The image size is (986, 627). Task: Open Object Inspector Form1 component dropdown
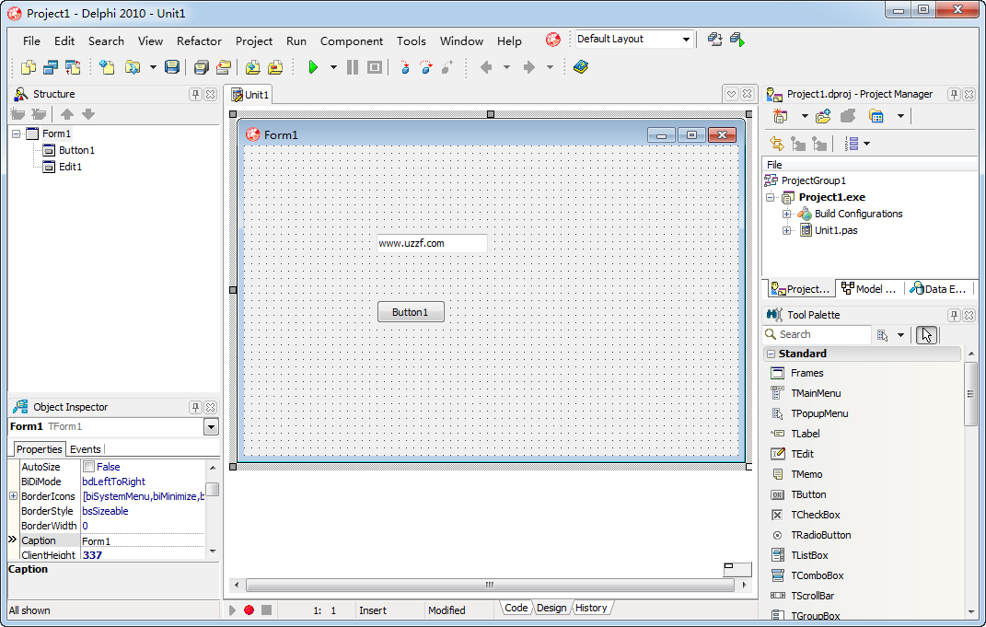click(x=212, y=427)
